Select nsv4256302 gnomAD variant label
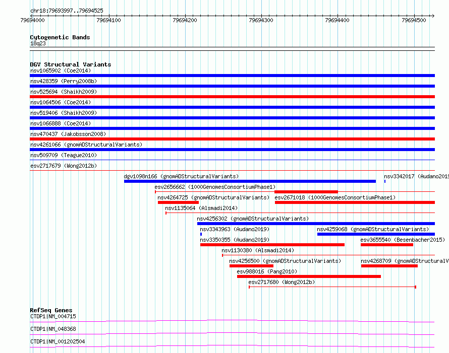Image resolution: width=449 pixels, height=353 pixels. pos(253,219)
